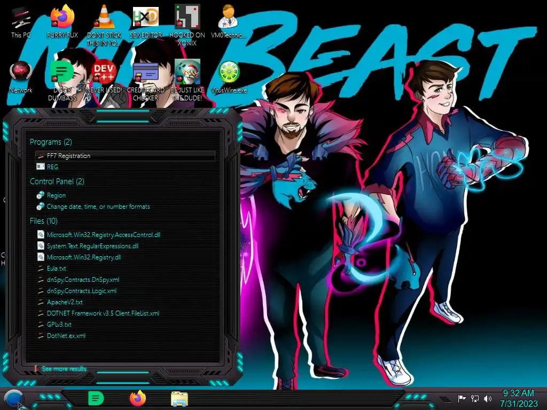The width and height of the screenshot is (547, 410).
Task: Open the NEVER USED Dev-C++ shortcut
Action: pos(104,77)
